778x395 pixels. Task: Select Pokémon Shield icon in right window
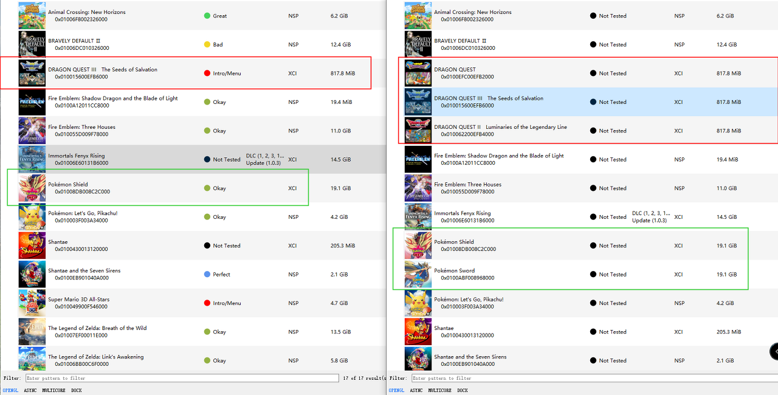tap(418, 246)
